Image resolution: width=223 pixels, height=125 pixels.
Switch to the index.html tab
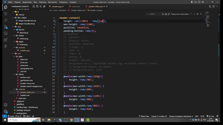click(76, 7)
